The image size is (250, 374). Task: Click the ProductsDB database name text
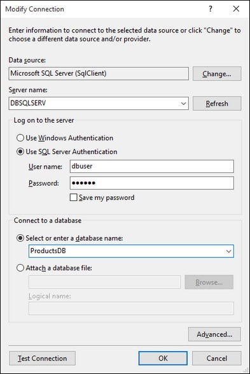(x=48, y=251)
